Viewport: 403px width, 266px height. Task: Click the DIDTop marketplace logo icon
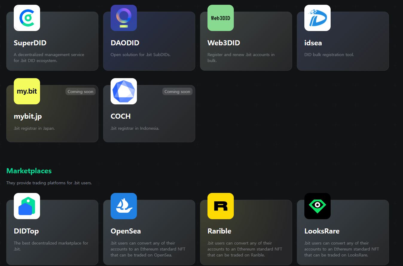(27, 206)
